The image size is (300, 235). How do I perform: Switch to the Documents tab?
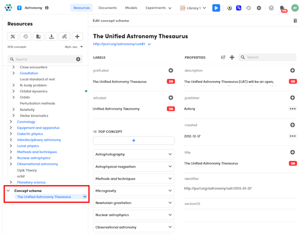point(107,8)
